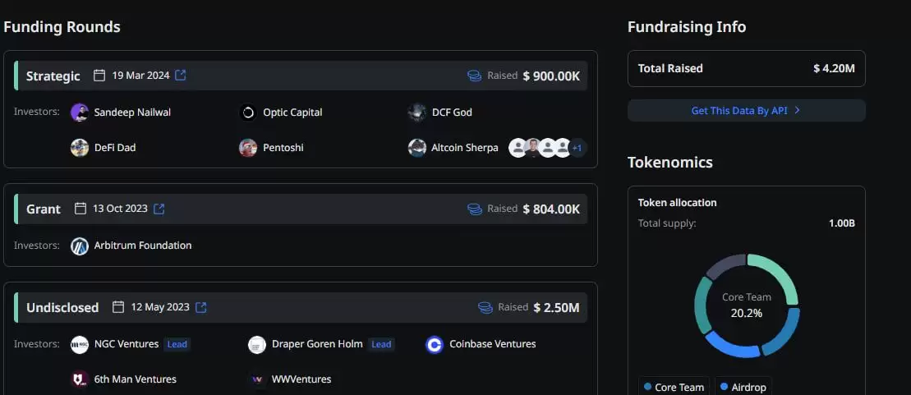Click the Optic Capital logo

pos(248,113)
